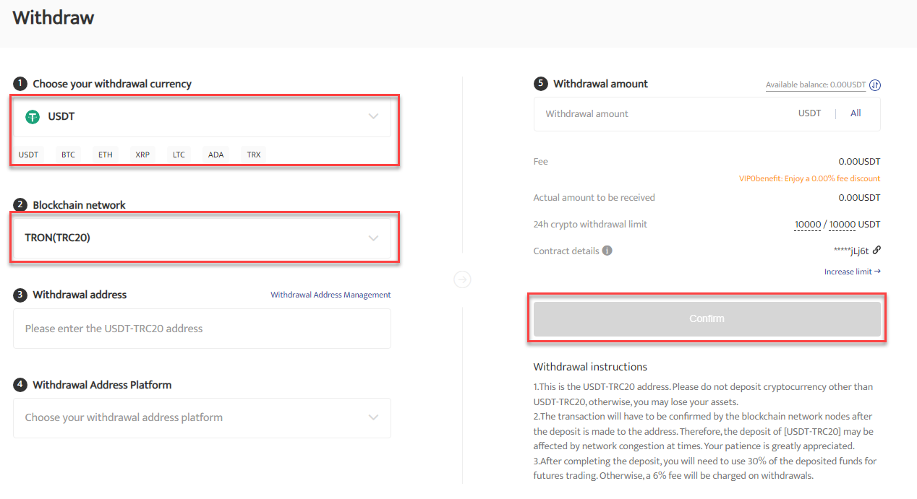Image resolution: width=917 pixels, height=499 pixels.
Task: Select the BTC quick currency chip
Action: point(68,155)
